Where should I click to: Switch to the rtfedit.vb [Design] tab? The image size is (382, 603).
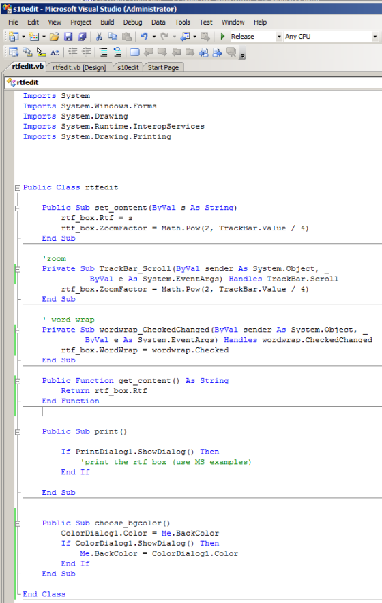point(79,67)
